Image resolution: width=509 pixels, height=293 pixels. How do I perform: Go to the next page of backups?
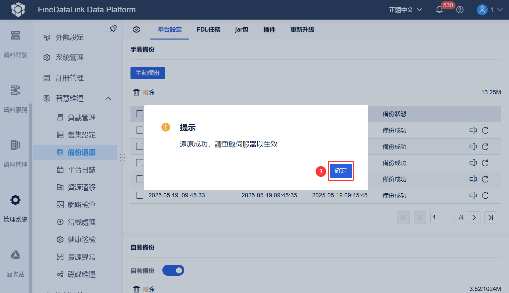474,218
